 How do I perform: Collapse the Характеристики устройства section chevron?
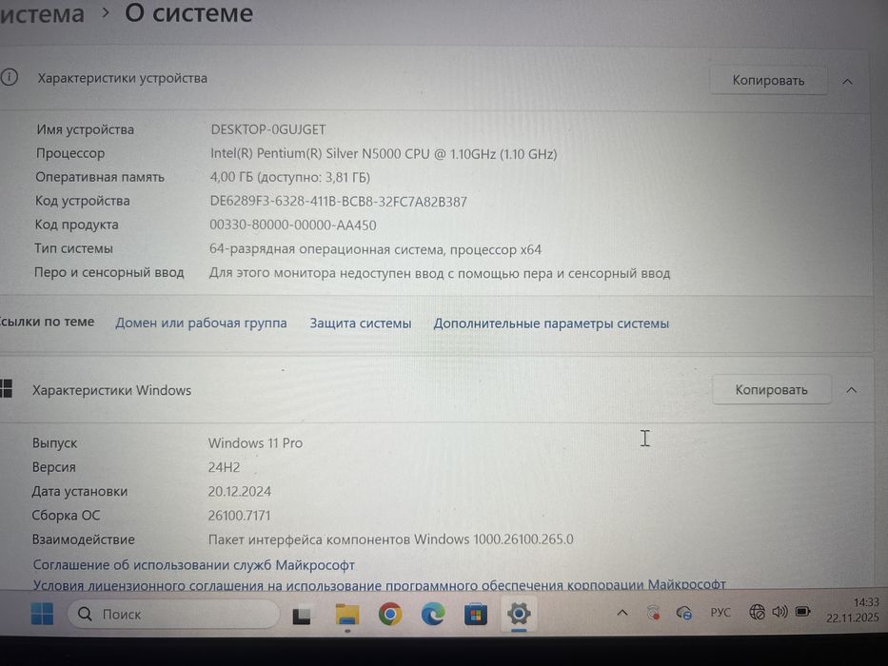click(847, 82)
